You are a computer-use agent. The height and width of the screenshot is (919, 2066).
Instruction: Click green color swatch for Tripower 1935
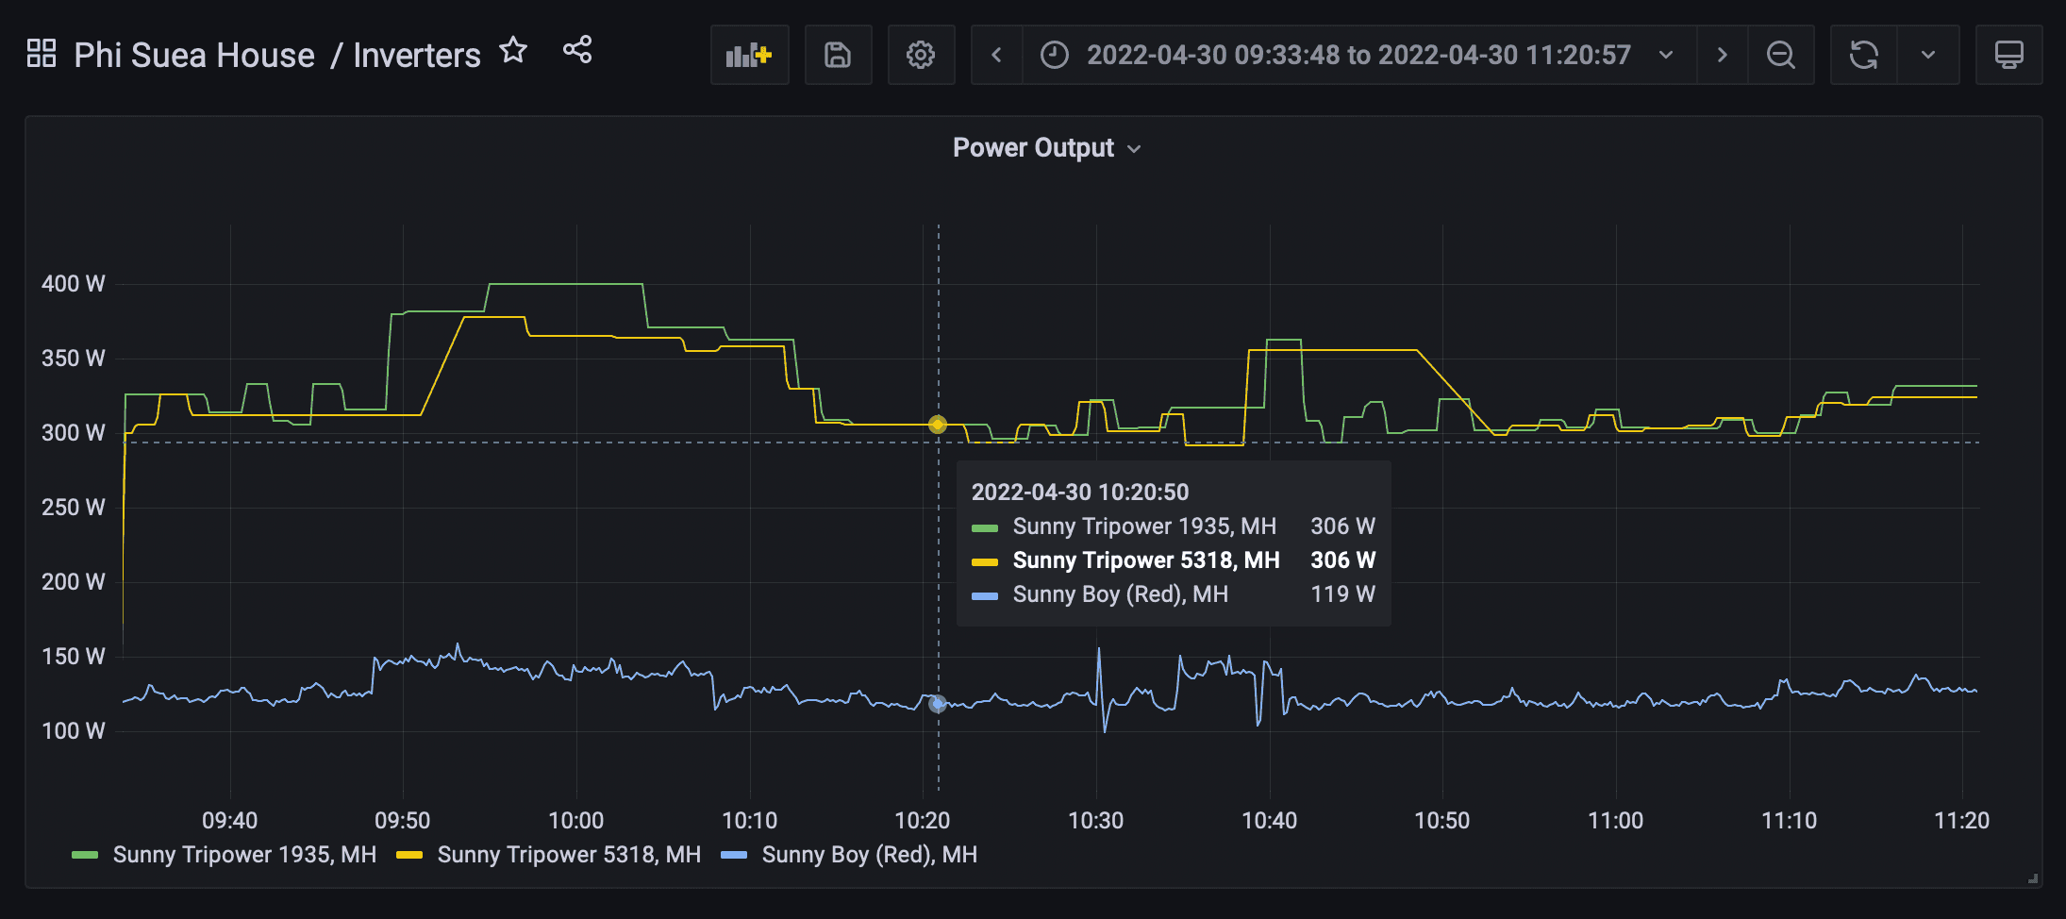point(85,855)
